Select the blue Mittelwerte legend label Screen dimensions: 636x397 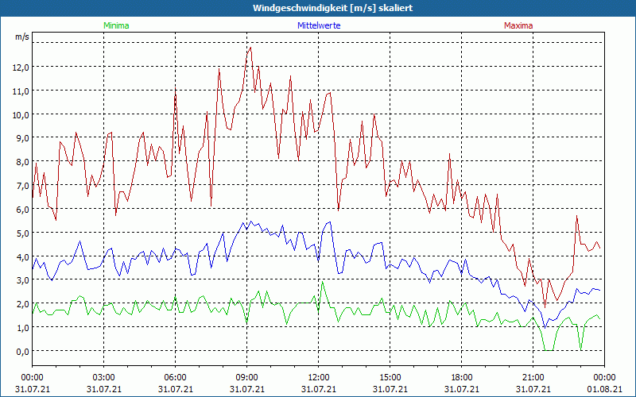319,25
